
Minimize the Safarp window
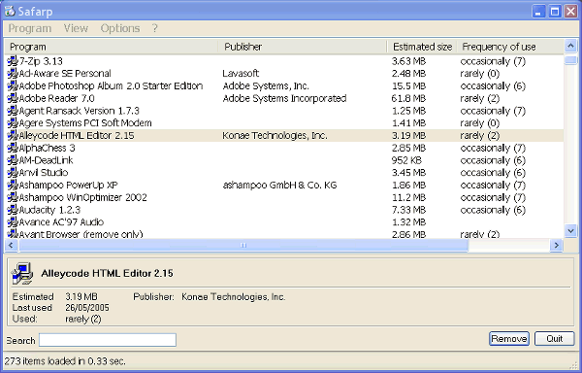538,12
